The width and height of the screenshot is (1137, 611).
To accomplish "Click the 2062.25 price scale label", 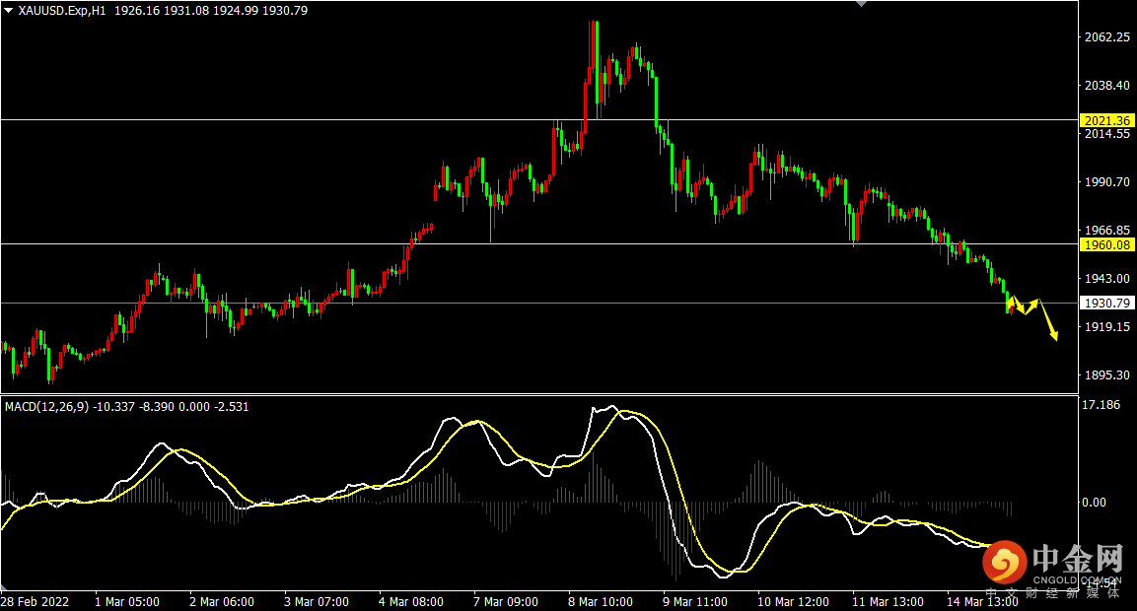I will pyautogui.click(x=1106, y=37).
